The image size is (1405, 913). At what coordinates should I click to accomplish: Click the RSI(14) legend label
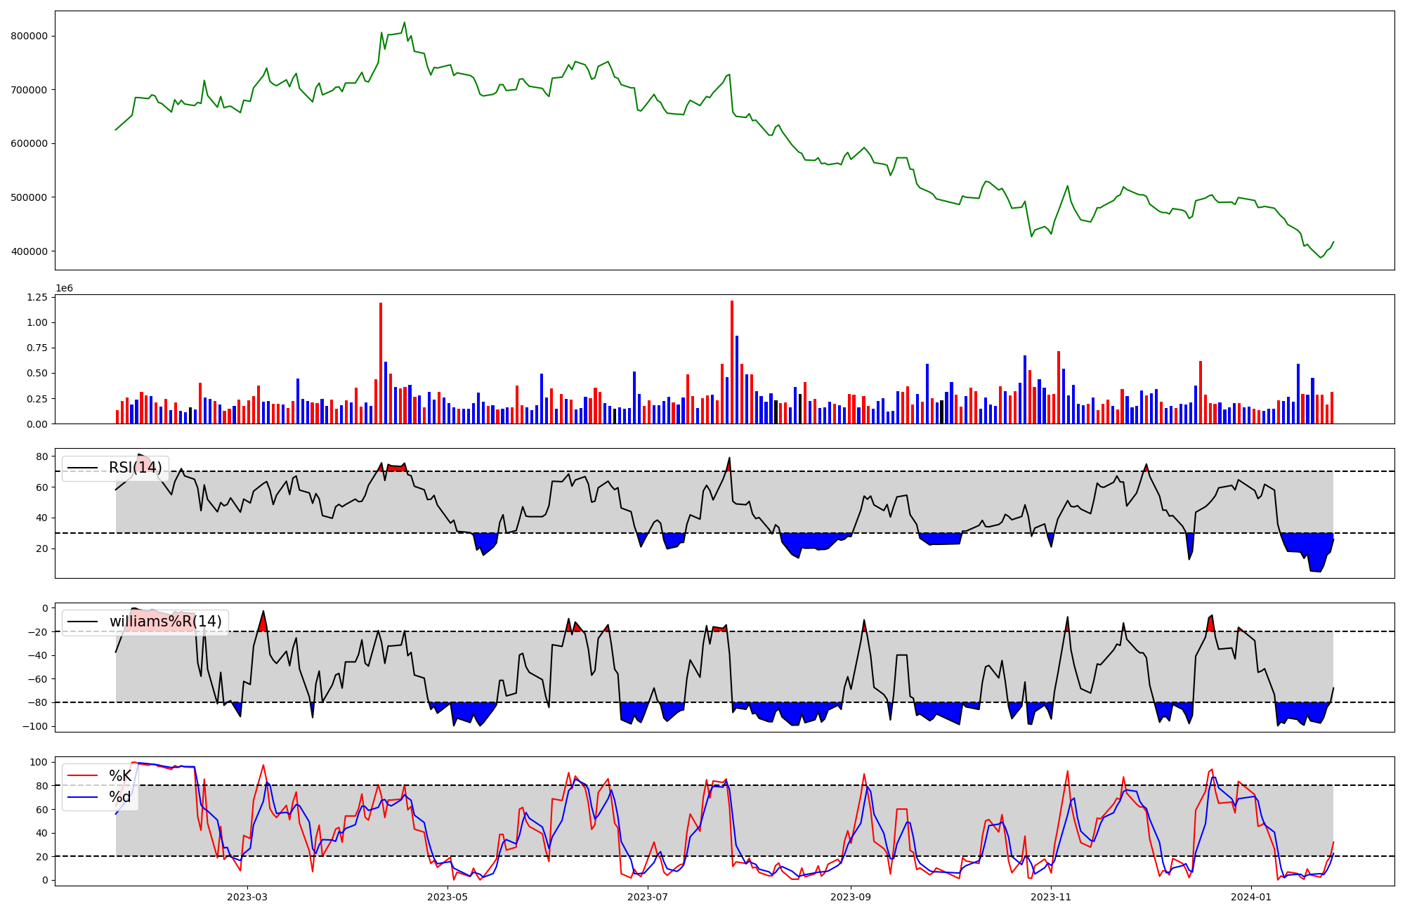pyautogui.click(x=135, y=468)
